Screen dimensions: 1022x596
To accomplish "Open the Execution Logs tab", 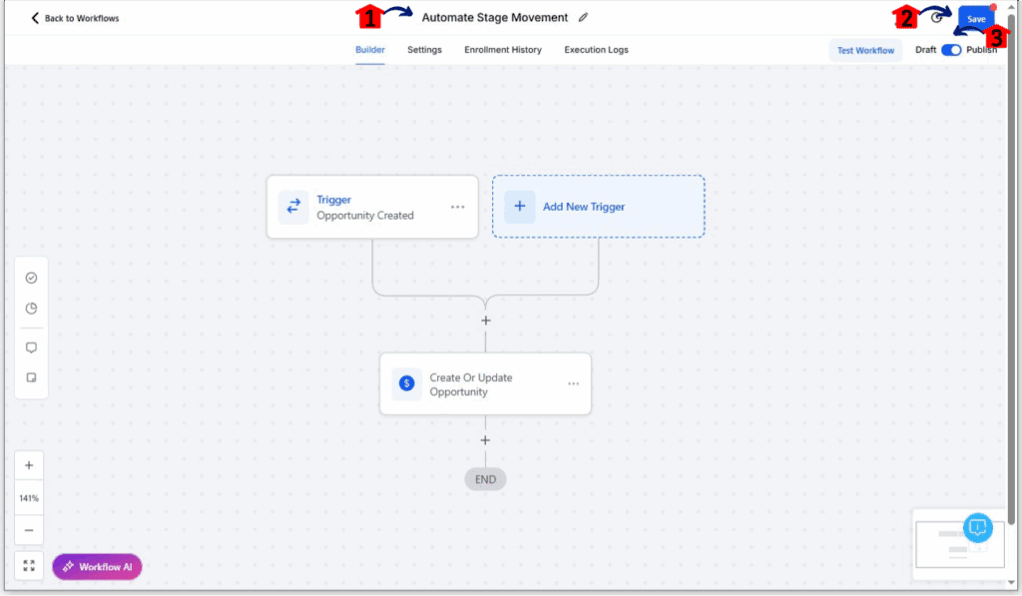I will click(x=596, y=50).
